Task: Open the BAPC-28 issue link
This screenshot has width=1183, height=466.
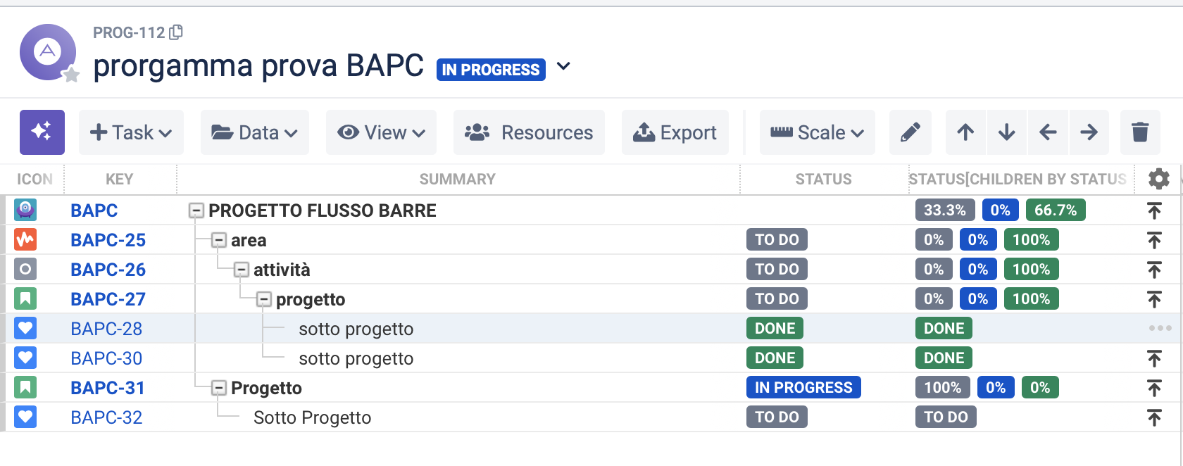Action: pos(106,329)
